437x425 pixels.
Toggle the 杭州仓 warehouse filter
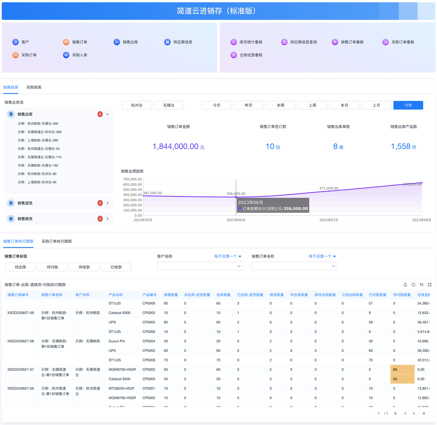(137, 105)
